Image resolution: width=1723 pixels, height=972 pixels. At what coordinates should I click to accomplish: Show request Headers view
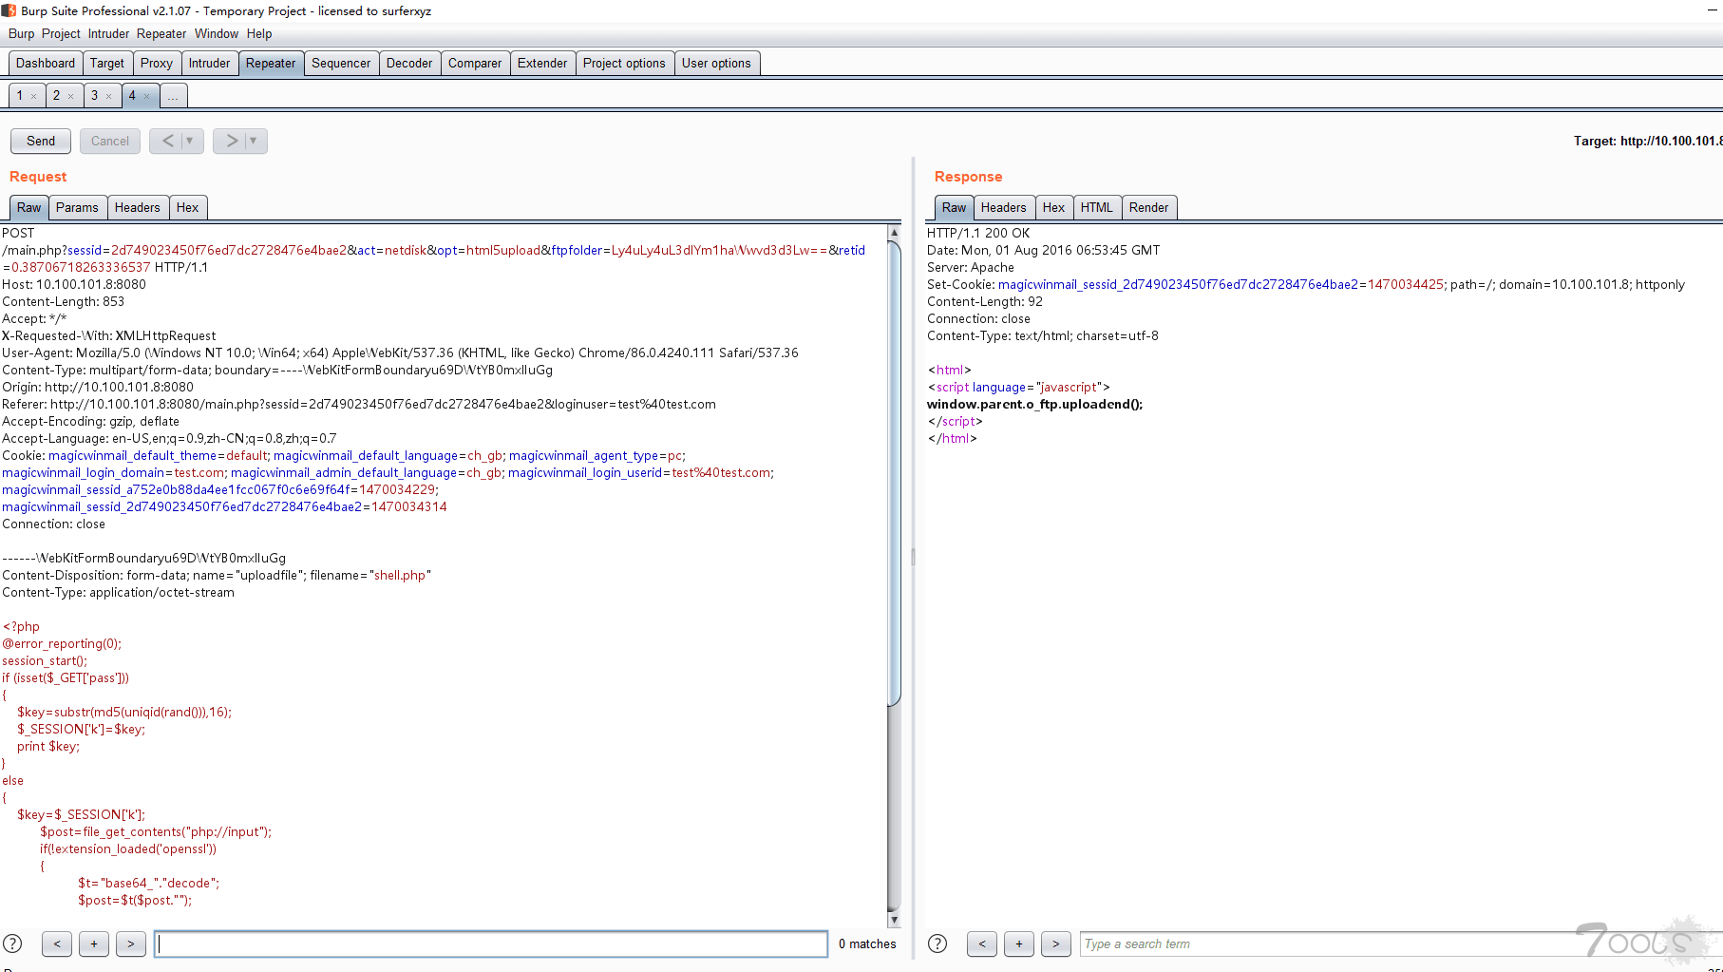[138, 207]
